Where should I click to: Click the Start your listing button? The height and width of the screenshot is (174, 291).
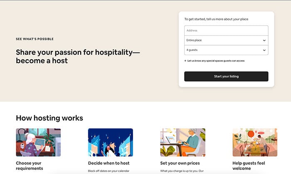(x=226, y=76)
